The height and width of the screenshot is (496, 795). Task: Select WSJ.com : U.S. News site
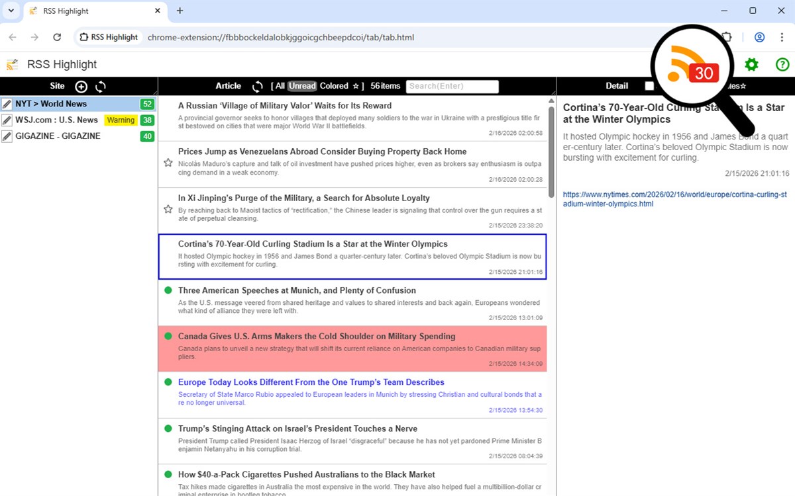tap(56, 120)
